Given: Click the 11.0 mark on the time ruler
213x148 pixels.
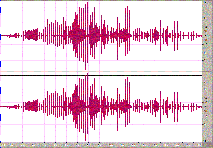Looking at the screenshot, I should [122, 144].
